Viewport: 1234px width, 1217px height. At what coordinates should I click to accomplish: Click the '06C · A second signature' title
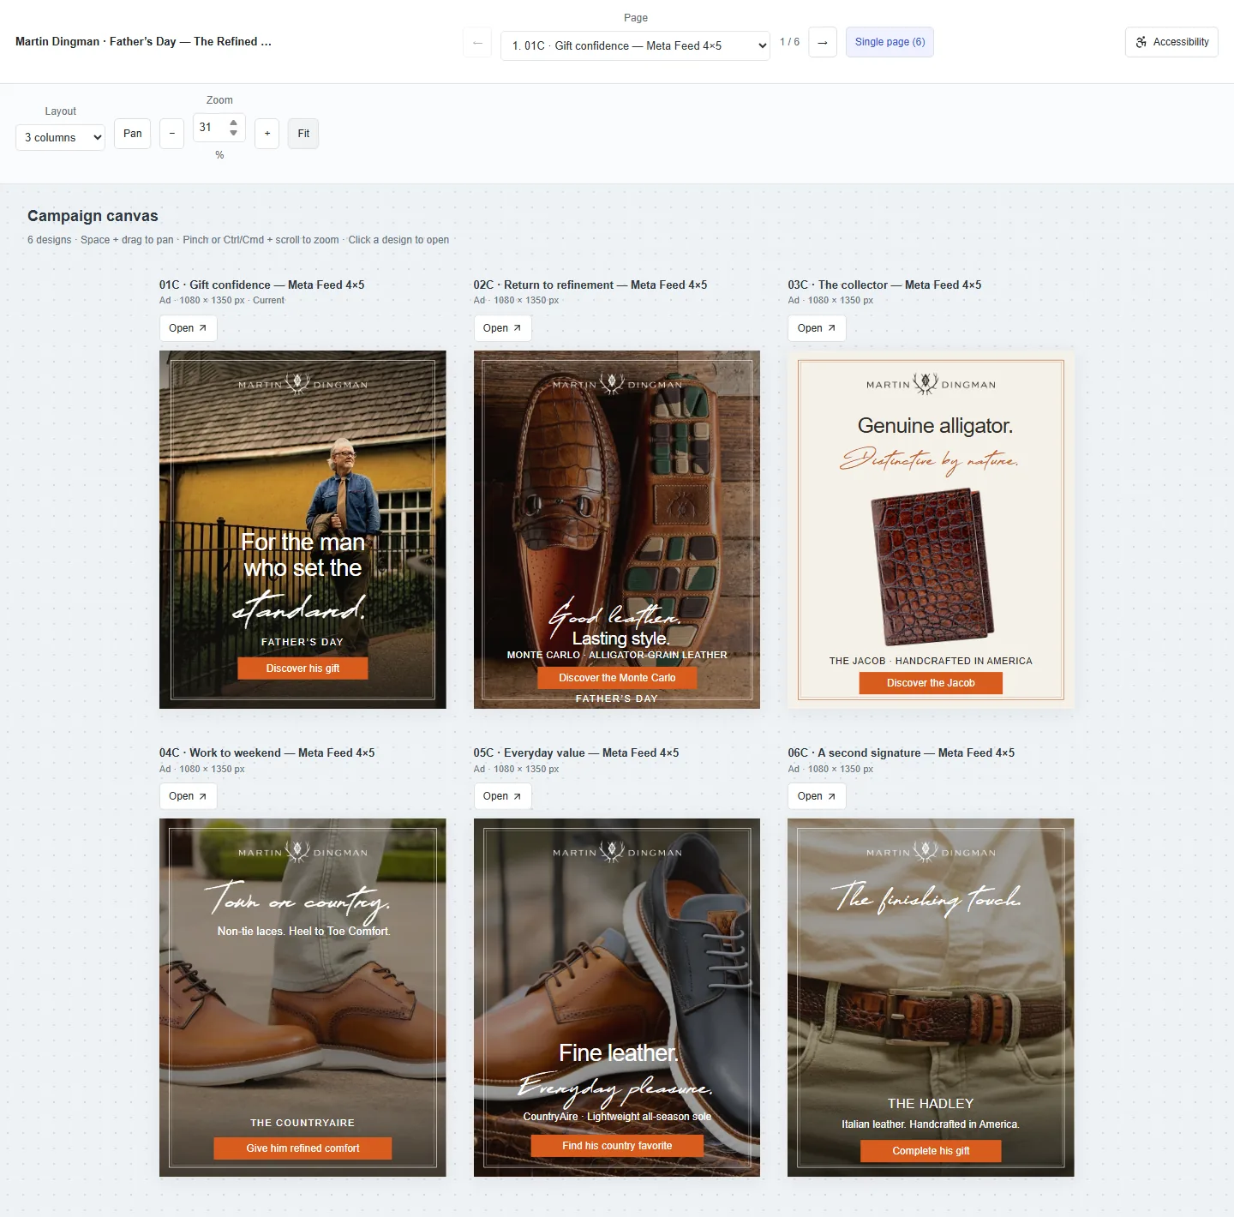click(x=902, y=752)
